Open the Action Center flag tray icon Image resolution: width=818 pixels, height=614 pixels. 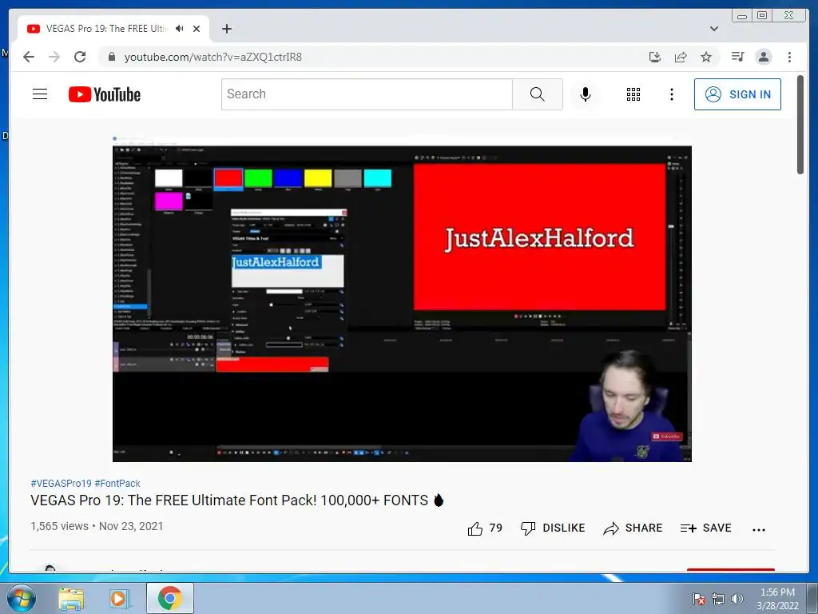pyautogui.click(x=699, y=599)
